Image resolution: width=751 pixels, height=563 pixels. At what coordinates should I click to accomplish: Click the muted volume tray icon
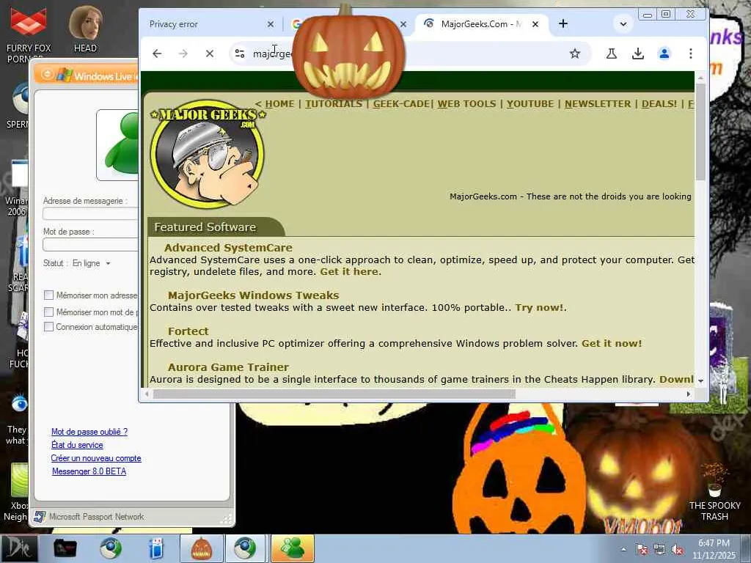click(677, 550)
